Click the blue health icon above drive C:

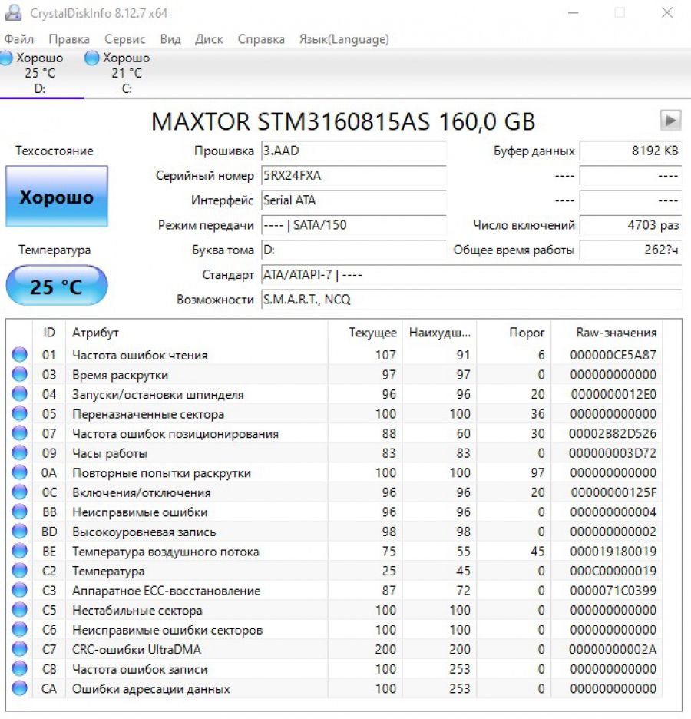(91, 58)
